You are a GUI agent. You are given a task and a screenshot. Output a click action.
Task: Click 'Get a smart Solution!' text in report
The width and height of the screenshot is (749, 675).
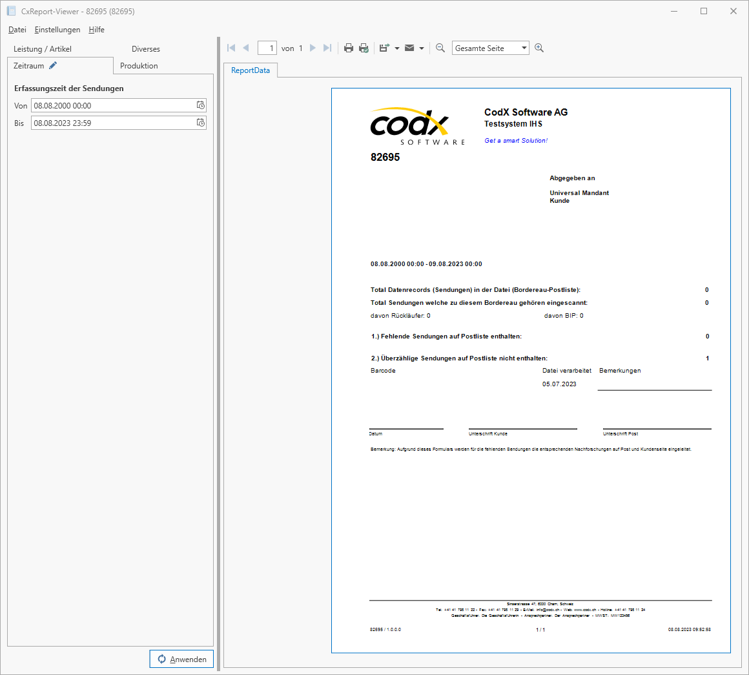point(516,140)
